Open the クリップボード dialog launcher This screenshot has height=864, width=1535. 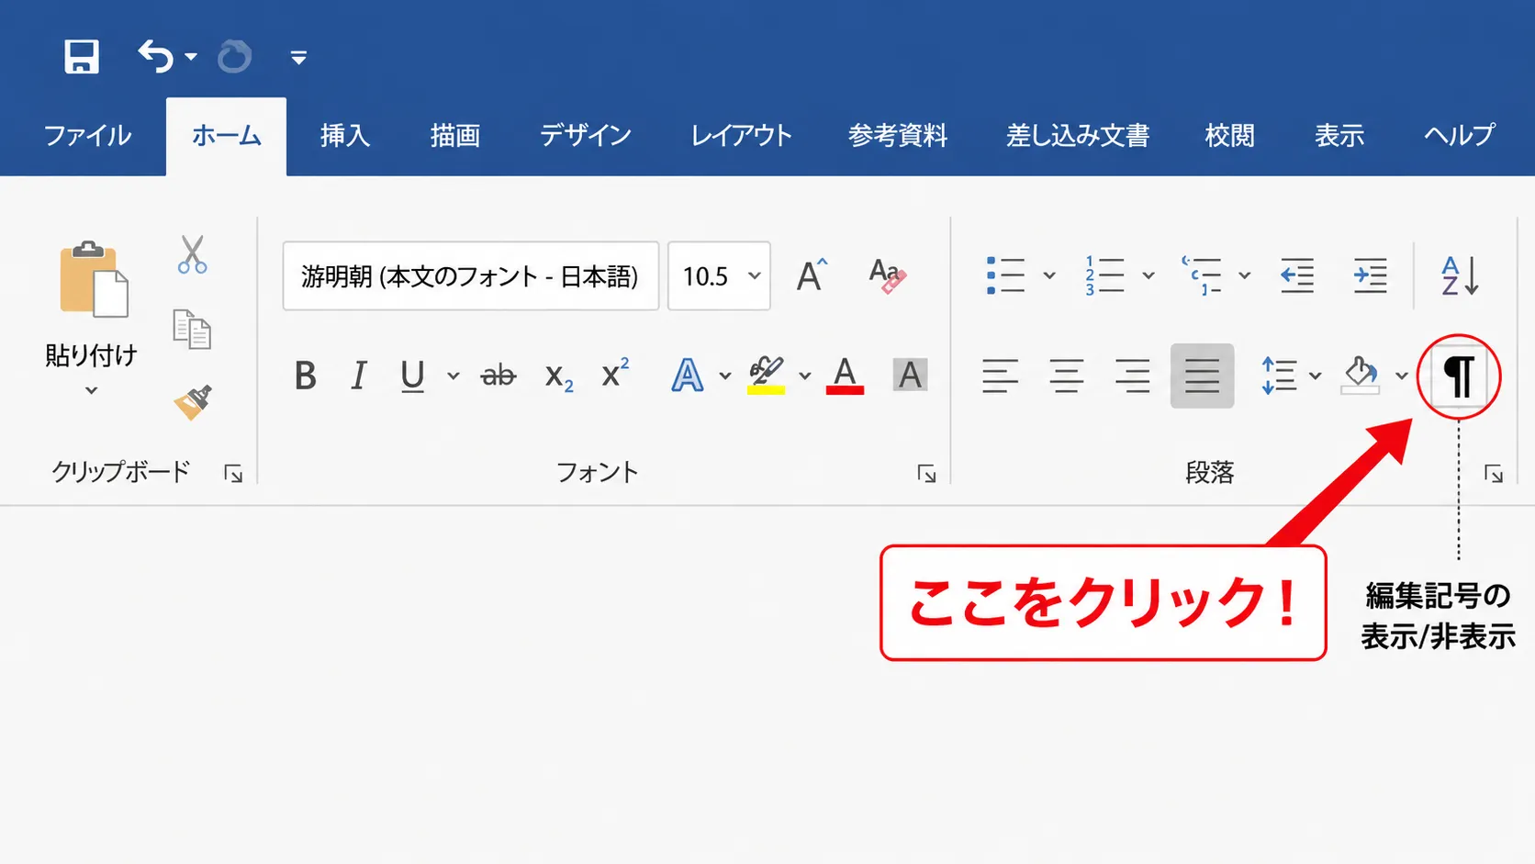click(233, 474)
